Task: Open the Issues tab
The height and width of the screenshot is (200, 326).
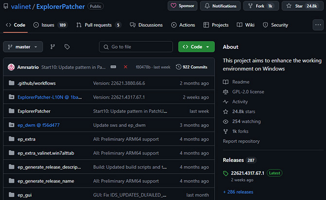Action: pyautogui.click(x=50, y=25)
